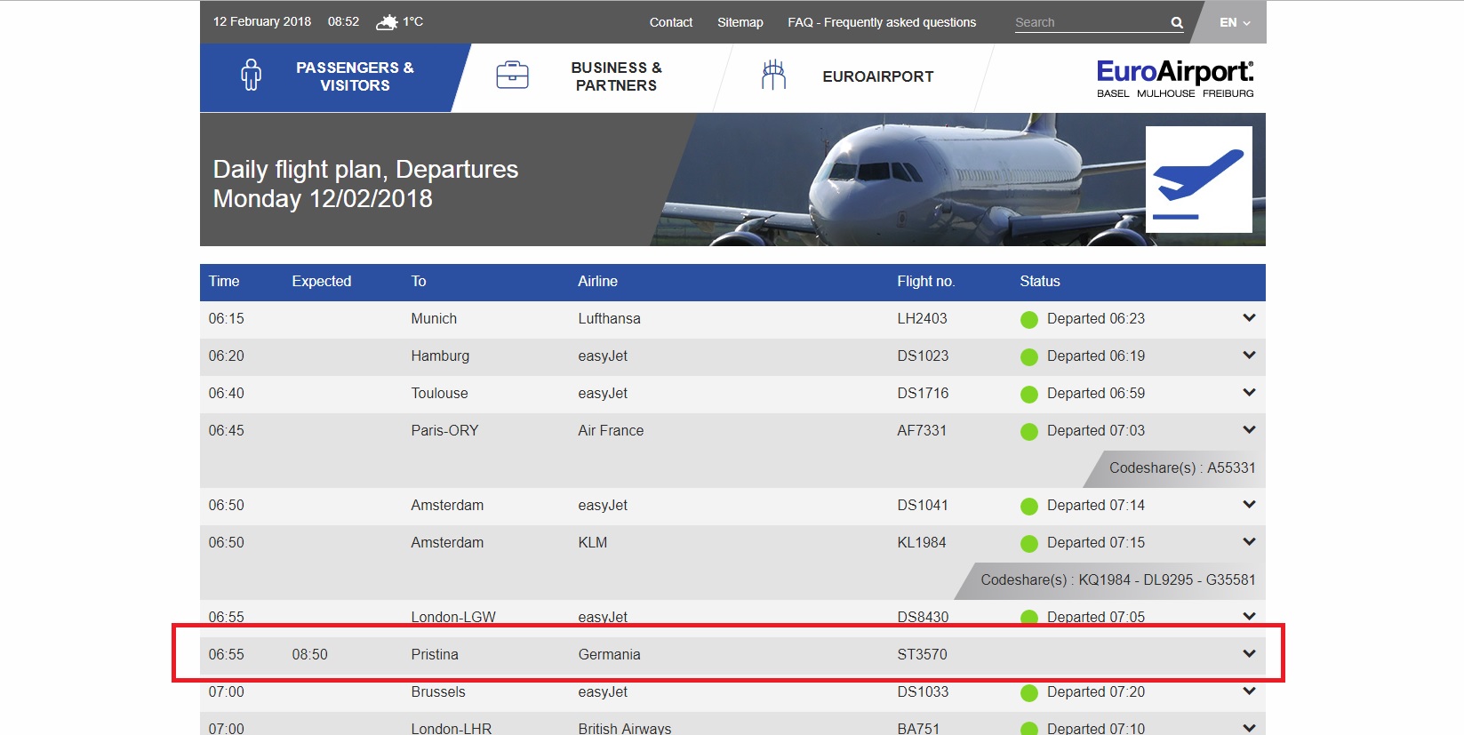This screenshot has width=1464, height=735.
Task: Open FAQ - Frequently asked questions
Action: [882, 22]
